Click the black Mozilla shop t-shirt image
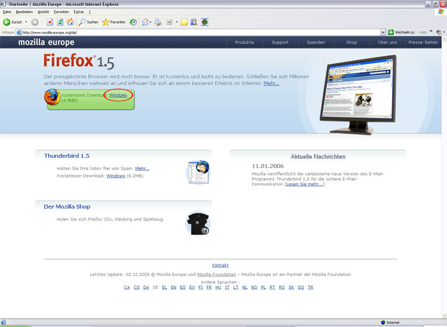Image resolution: width=447 pixels, height=327 pixels. (x=198, y=224)
